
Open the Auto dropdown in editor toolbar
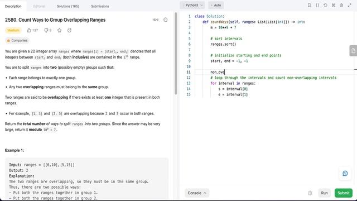click(216, 5)
